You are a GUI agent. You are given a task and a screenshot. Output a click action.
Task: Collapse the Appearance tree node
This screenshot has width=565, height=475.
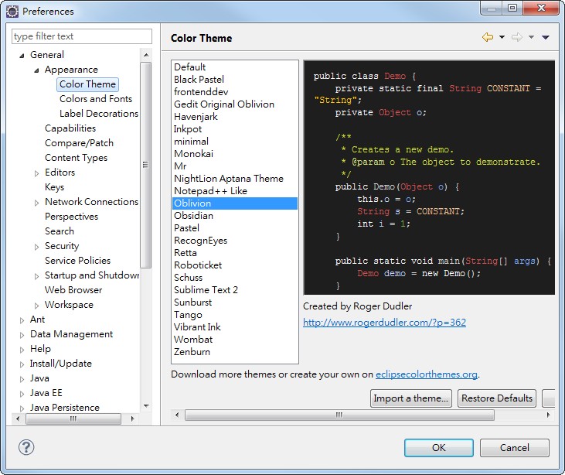pyautogui.click(x=37, y=70)
